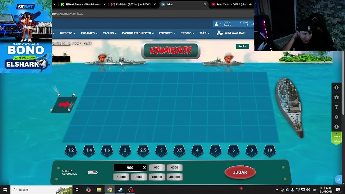Choose the 30000 bet preset

point(139,177)
